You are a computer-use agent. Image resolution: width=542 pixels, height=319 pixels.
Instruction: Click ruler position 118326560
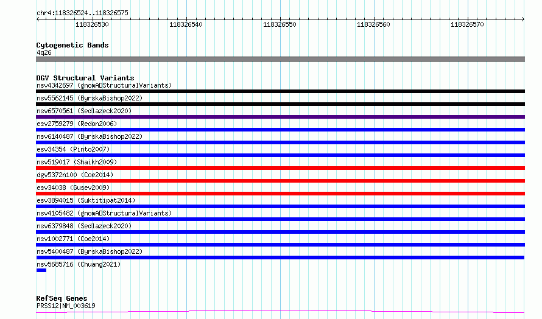tap(373, 24)
